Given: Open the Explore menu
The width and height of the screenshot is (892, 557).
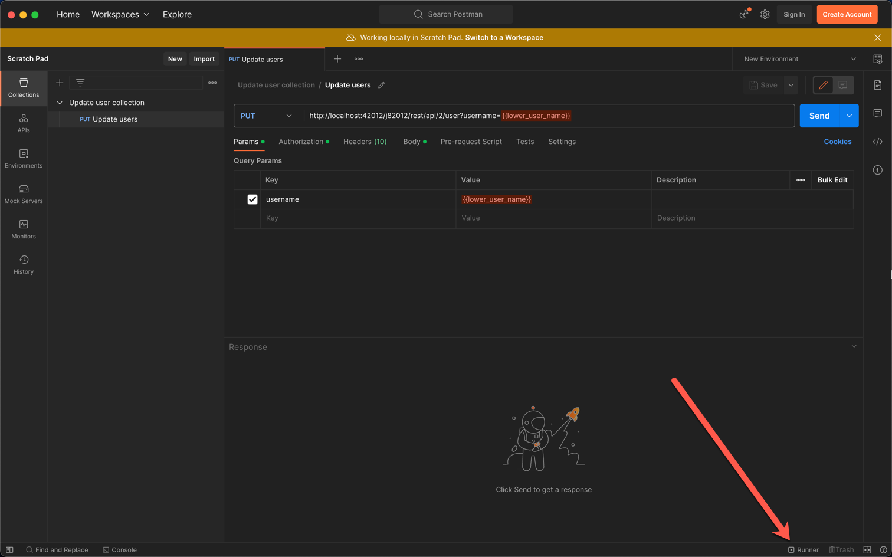Looking at the screenshot, I should (177, 14).
